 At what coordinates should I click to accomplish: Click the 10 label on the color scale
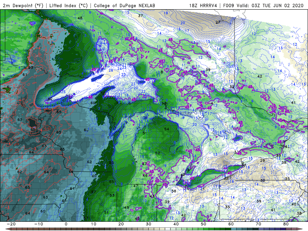coord(94,224)
